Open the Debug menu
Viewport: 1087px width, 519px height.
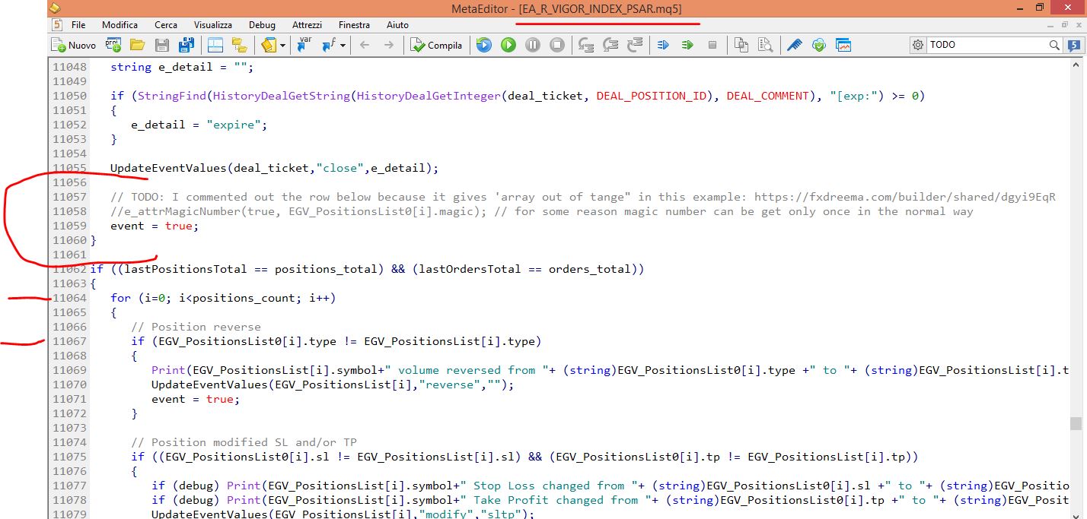(262, 25)
